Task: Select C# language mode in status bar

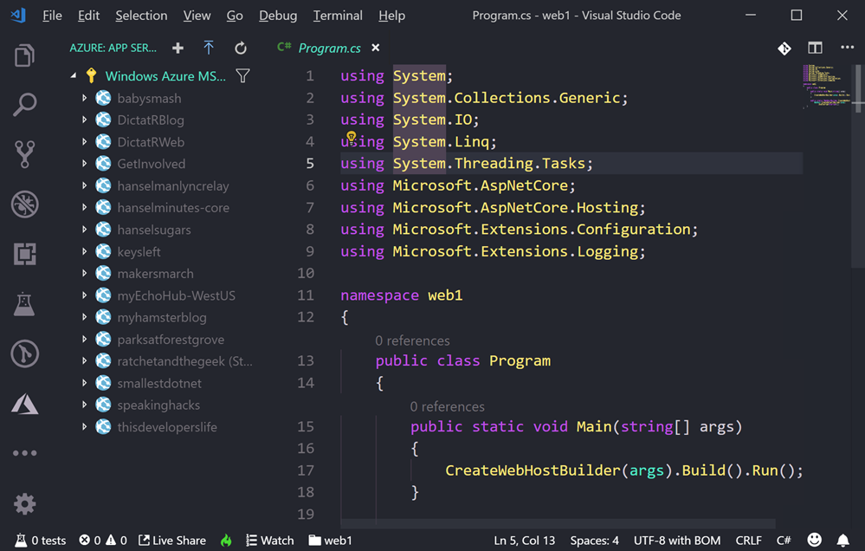Action: pyautogui.click(x=784, y=541)
